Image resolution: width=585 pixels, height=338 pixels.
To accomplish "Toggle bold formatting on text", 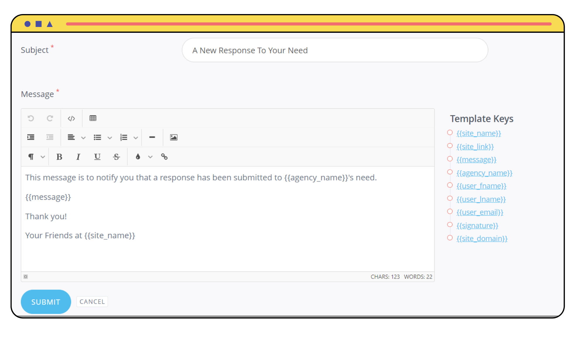I will [59, 157].
